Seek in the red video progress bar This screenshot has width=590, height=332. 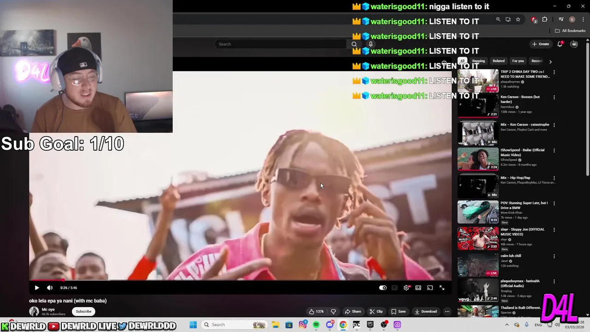coord(240,279)
